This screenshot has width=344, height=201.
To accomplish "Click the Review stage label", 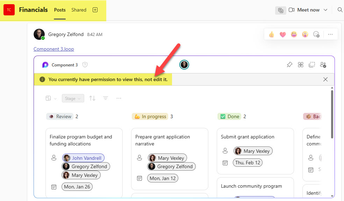I will [x=60, y=116].
